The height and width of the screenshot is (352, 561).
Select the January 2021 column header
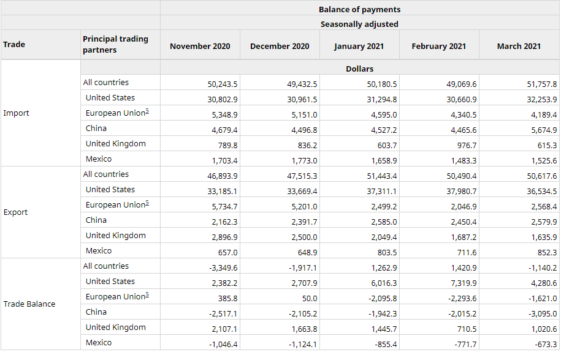pos(359,46)
